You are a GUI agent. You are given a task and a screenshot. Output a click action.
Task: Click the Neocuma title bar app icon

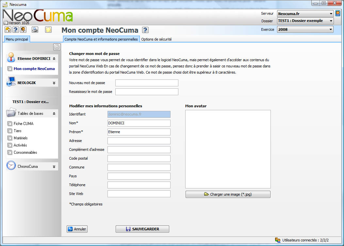tap(5, 4)
